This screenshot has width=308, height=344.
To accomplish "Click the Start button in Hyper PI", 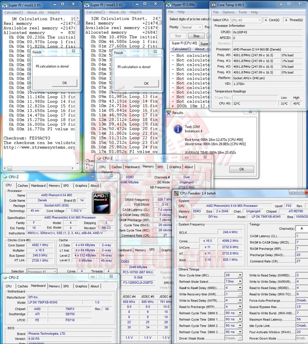I will tap(178, 36).
